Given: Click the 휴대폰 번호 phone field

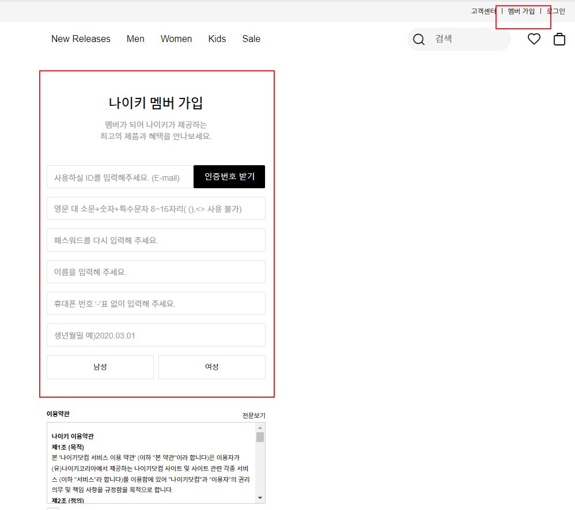Looking at the screenshot, I should (156, 303).
